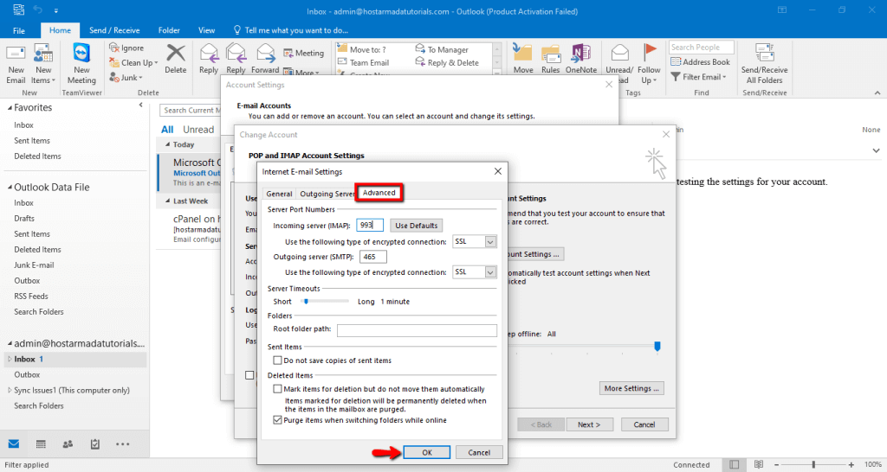Viewport: 887px width, 472px height.
Task: Click the Root folder path field
Action: click(417, 330)
